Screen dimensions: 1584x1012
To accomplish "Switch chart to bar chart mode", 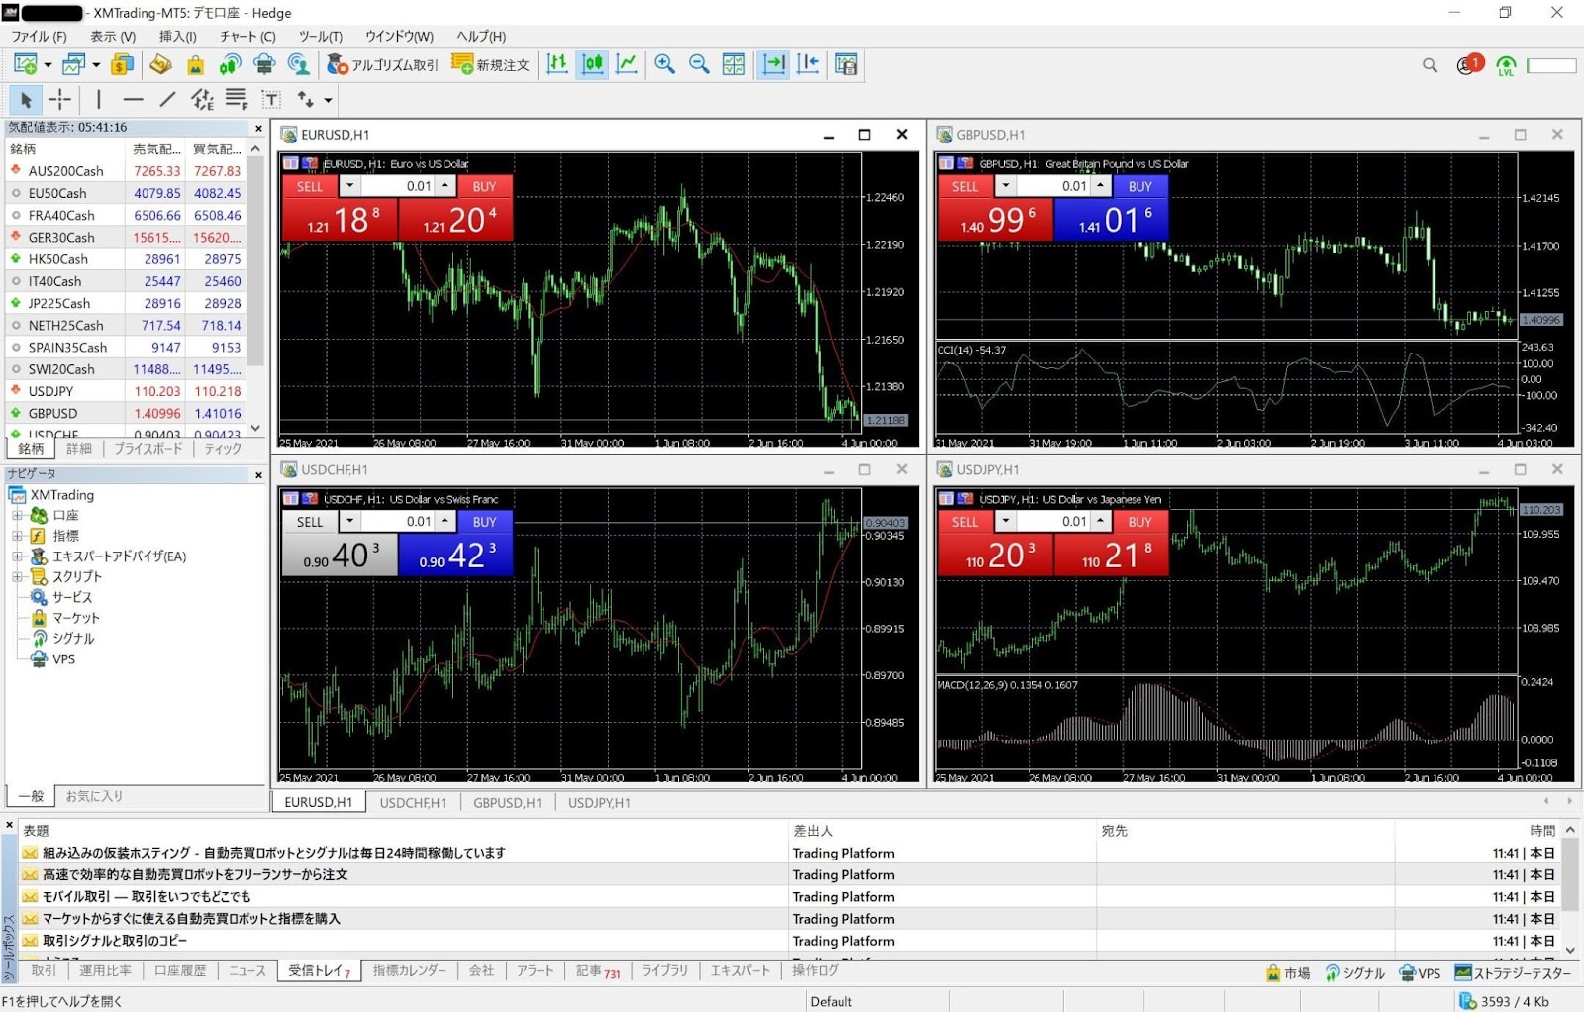I will point(557,64).
